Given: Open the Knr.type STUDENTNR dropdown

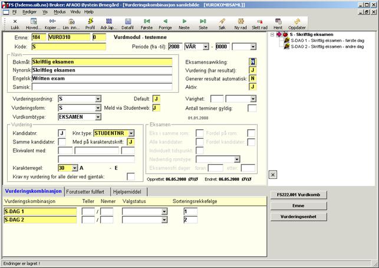Looking at the screenshot, I should point(131,133).
